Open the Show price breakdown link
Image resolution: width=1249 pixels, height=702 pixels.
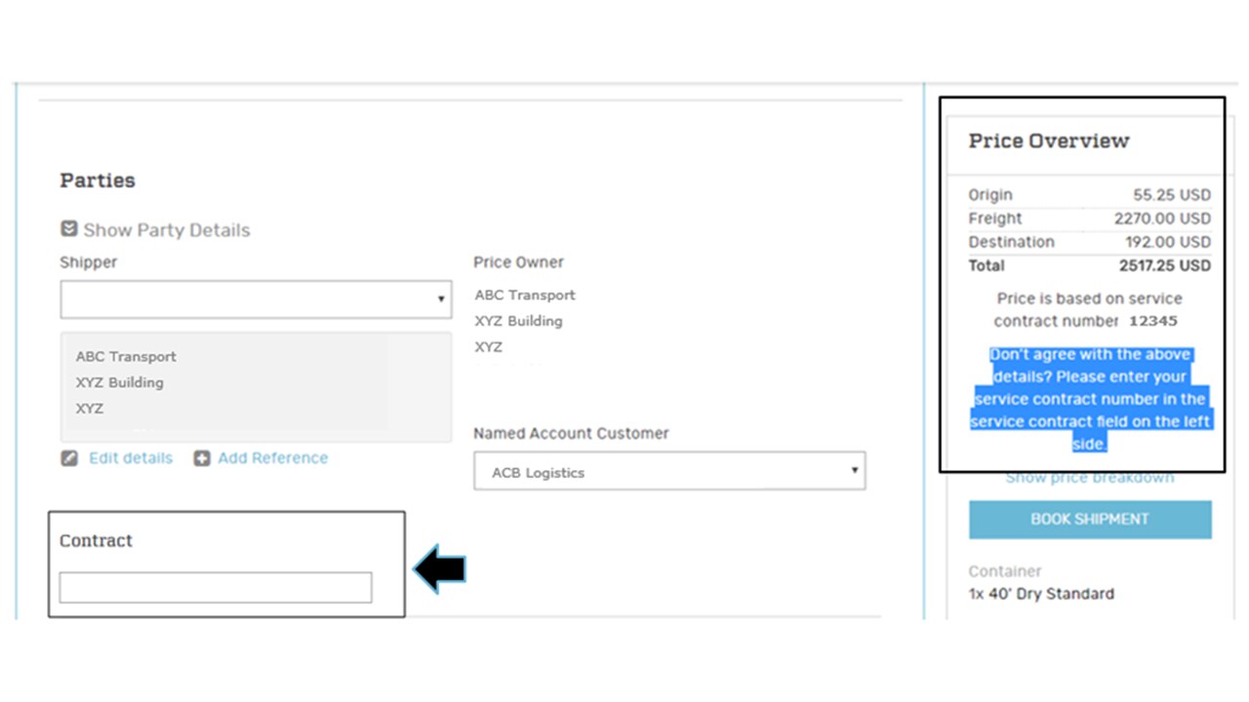[1090, 478]
